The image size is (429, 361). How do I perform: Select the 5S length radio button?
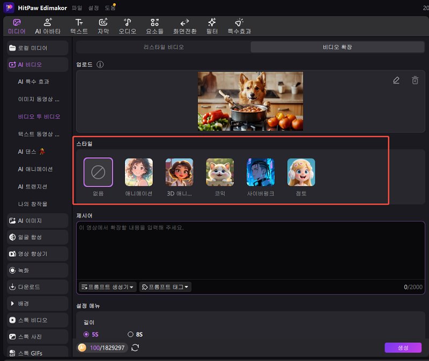[x=86, y=334]
